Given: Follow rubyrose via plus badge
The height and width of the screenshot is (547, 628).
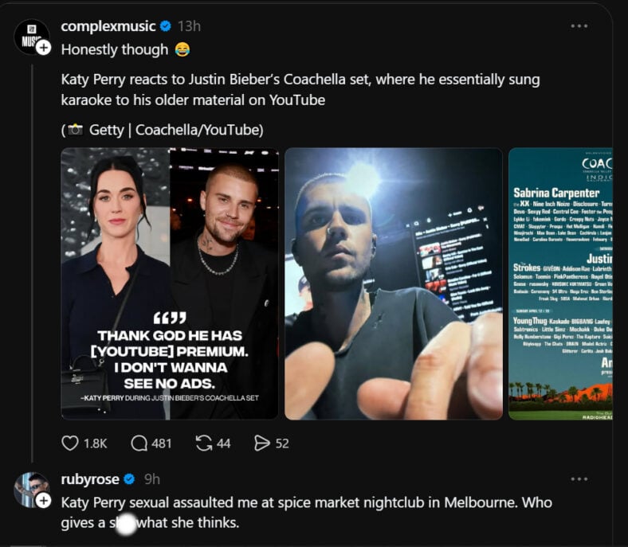Looking at the screenshot, I should click(x=45, y=501).
